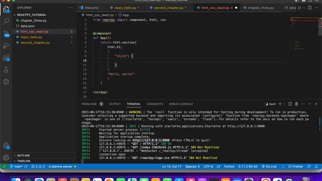Close the terminal panel

(316, 104)
